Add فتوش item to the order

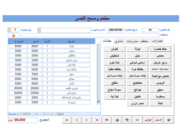click(x=115, y=49)
